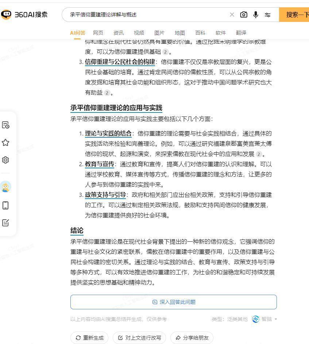The image size is (309, 344).
Task: Click the 搜索一下 button
Action: (x=294, y=15)
